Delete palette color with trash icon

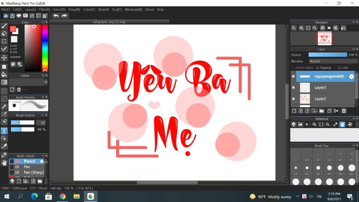[x=19, y=89]
